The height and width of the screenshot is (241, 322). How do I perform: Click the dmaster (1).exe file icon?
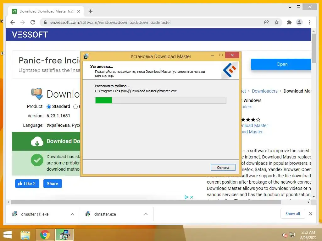(14, 214)
